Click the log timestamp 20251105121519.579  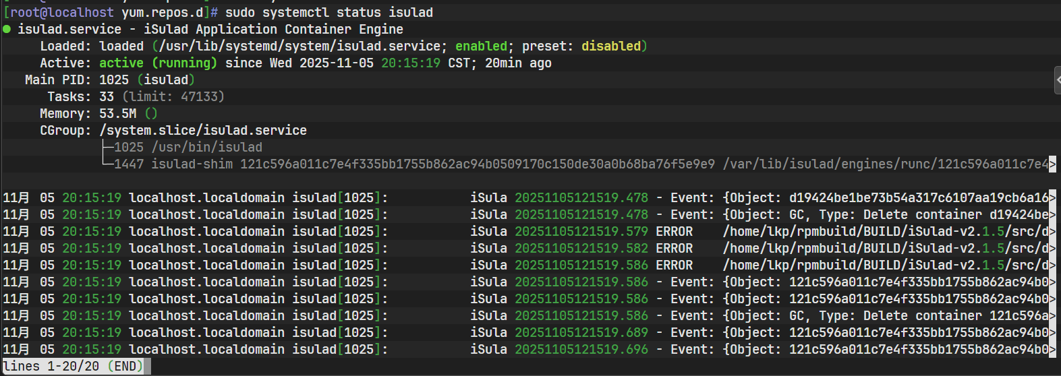coord(581,231)
